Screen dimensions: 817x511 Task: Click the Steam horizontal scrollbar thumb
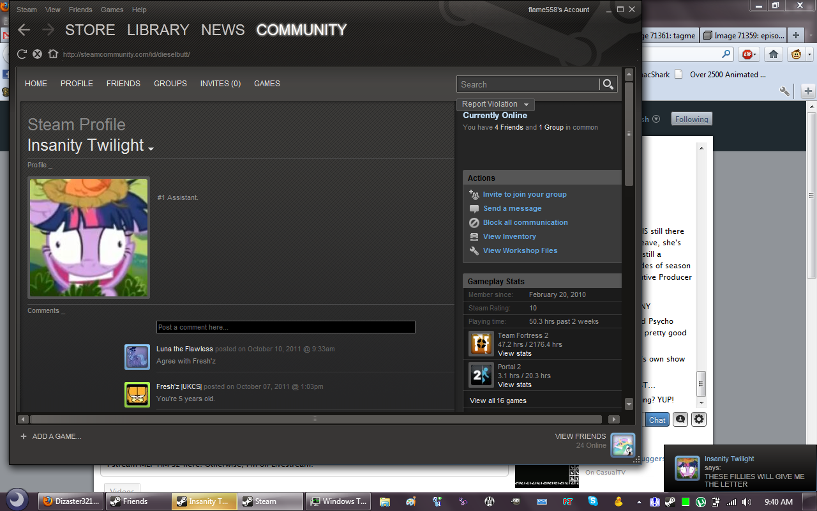pyautogui.click(x=315, y=420)
